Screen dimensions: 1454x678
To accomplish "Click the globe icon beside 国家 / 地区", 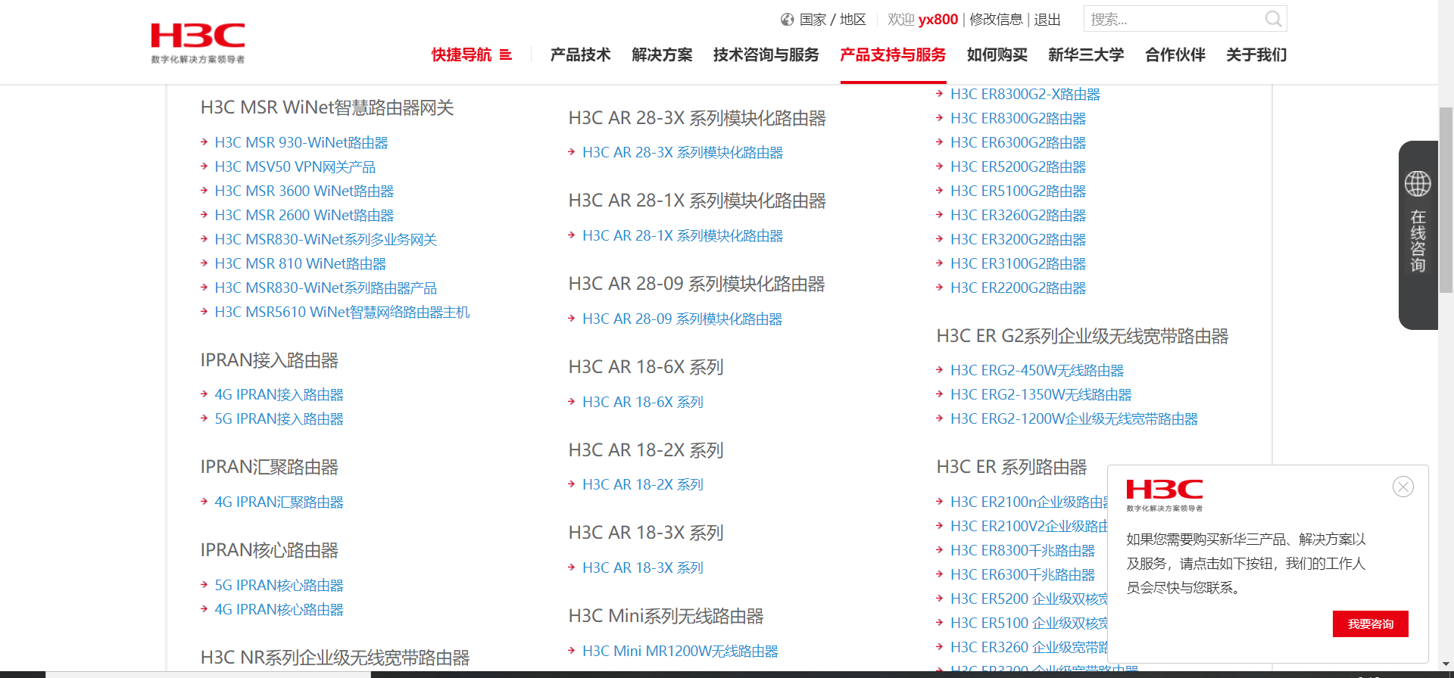I will tap(788, 20).
